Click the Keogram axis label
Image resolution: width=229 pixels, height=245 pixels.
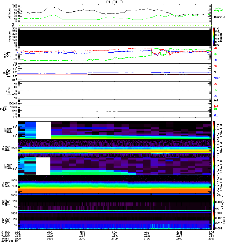10,36
